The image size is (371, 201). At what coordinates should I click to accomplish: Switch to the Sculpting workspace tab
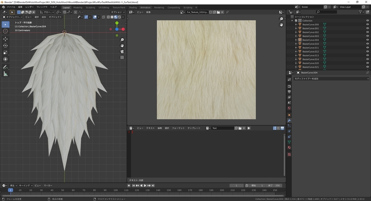coord(90,7)
